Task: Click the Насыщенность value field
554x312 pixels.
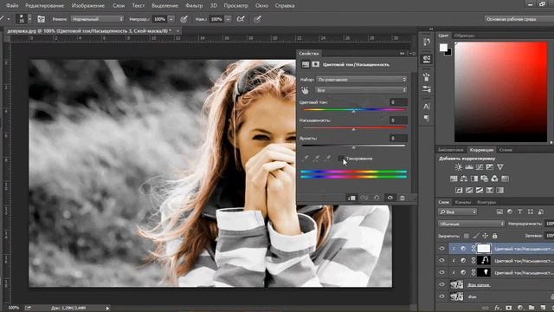Action: 398,120
